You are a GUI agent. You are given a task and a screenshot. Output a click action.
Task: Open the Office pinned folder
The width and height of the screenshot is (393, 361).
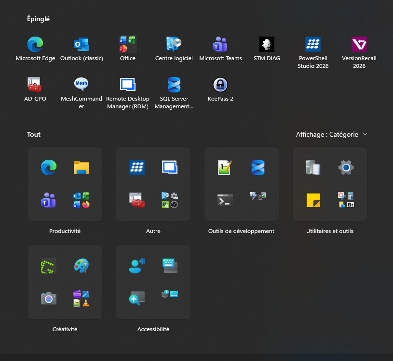(128, 49)
